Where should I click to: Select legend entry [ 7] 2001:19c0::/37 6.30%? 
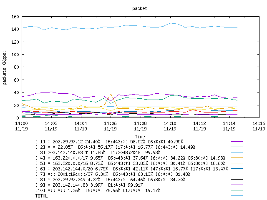[x=113, y=174]
